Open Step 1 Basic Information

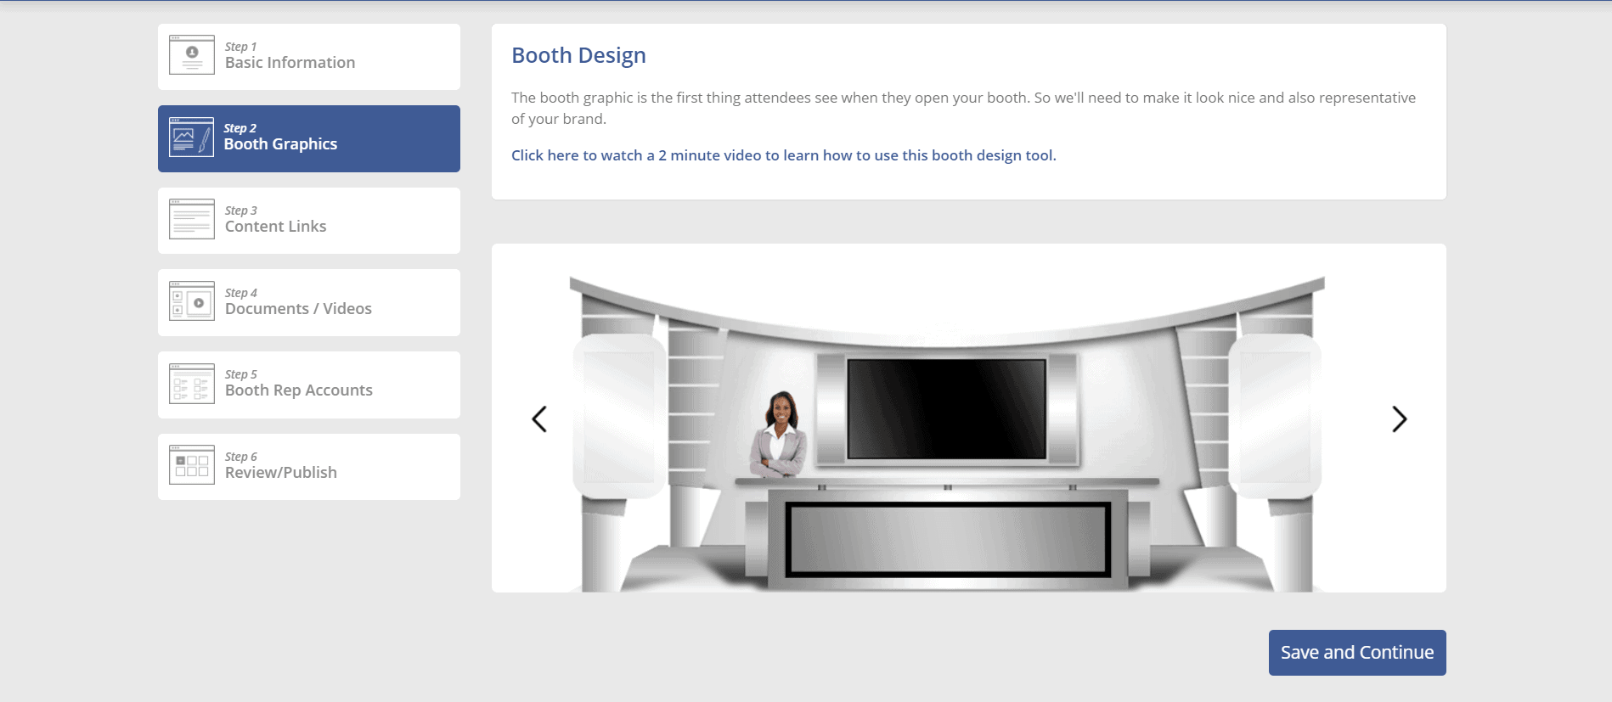click(x=309, y=57)
